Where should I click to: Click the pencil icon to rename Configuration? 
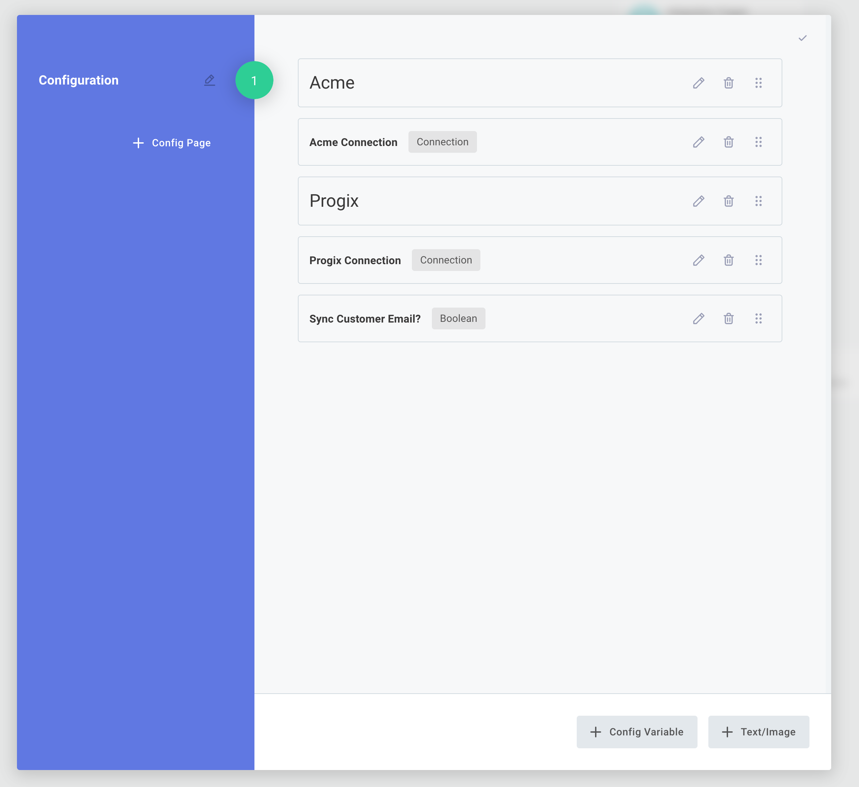(209, 80)
